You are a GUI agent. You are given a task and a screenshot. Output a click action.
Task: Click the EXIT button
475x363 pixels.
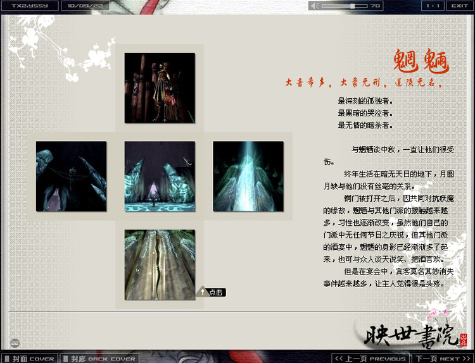coord(460,6)
